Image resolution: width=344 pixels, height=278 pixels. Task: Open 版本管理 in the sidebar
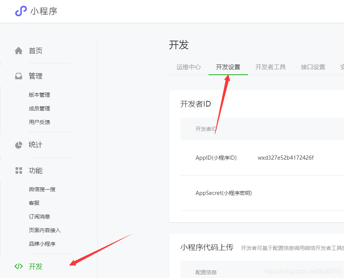click(x=40, y=95)
